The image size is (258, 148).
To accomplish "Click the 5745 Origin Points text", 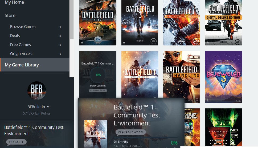I will click(x=37, y=113).
